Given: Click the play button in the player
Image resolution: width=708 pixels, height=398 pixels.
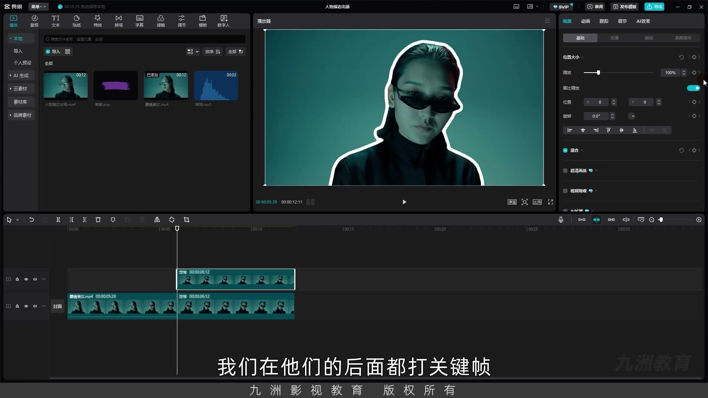Looking at the screenshot, I should 405,202.
